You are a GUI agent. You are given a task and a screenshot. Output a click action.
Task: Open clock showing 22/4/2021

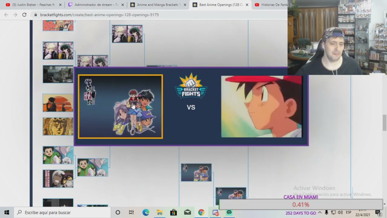(x=363, y=213)
